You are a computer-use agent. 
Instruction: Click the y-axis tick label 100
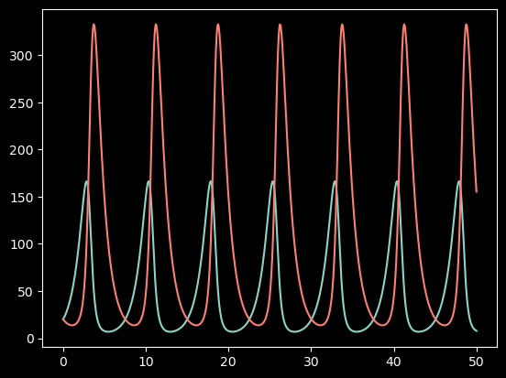pyautogui.click(x=22, y=245)
